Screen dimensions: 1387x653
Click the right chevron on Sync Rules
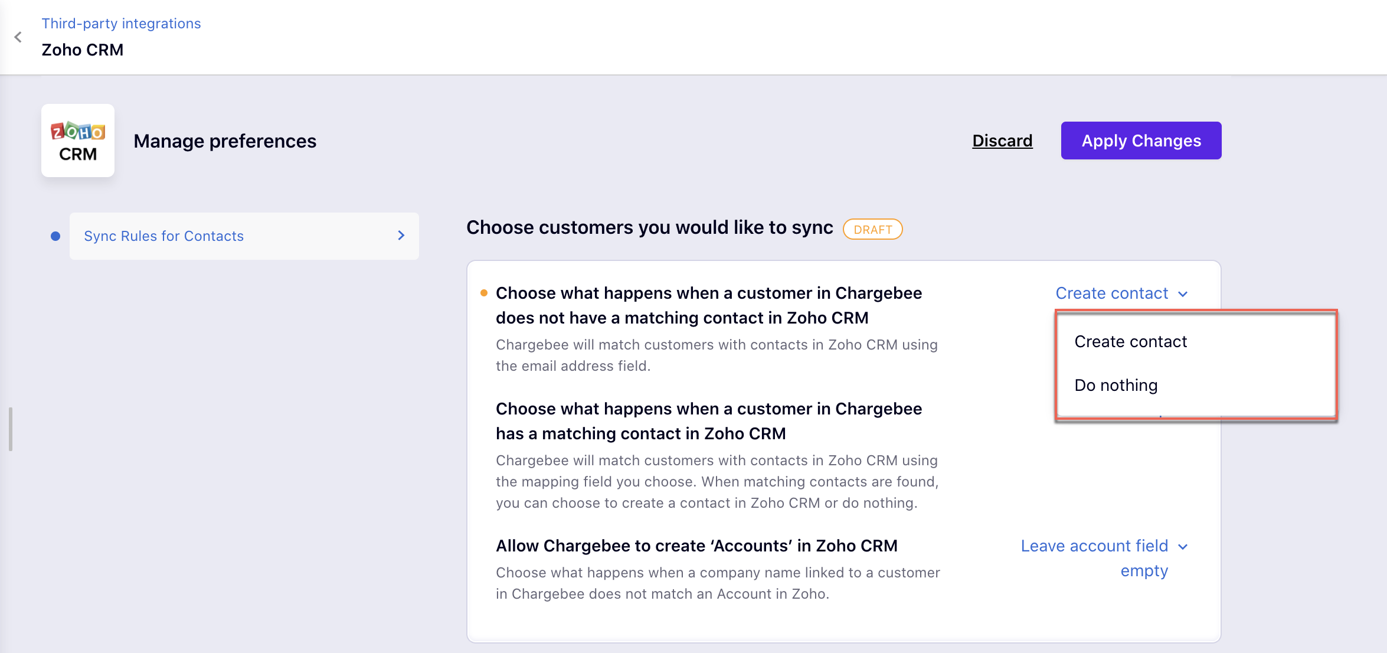(401, 236)
